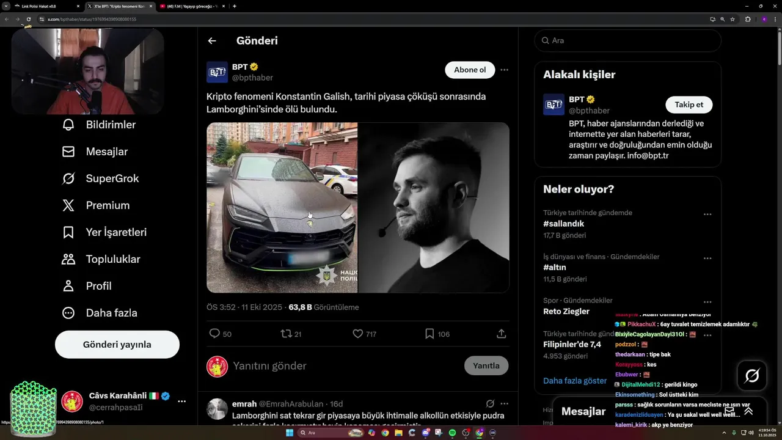Click the Abone ol button

click(470, 70)
